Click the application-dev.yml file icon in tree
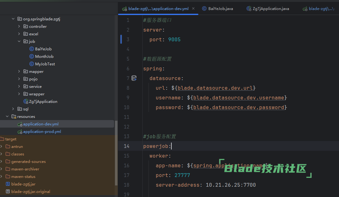The width and height of the screenshot is (339, 197). point(20,124)
